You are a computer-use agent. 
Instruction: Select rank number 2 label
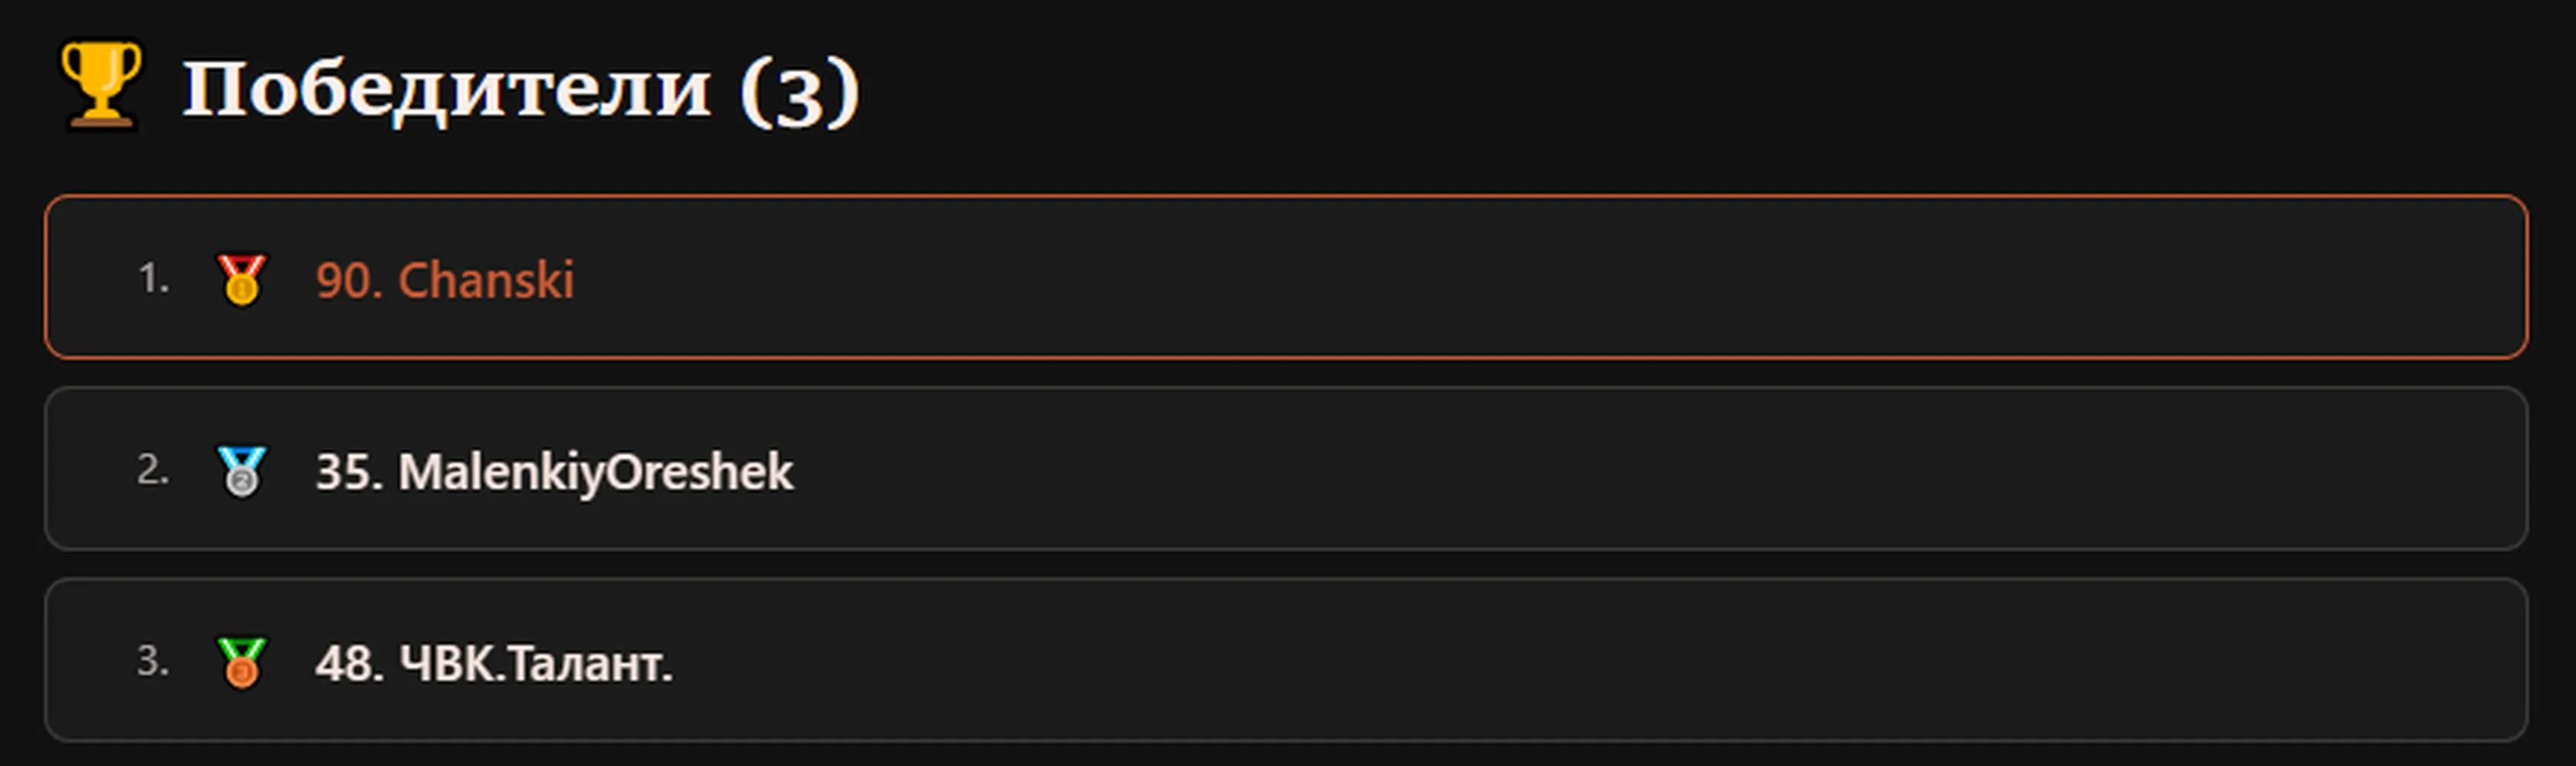pyautogui.click(x=153, y=470)
